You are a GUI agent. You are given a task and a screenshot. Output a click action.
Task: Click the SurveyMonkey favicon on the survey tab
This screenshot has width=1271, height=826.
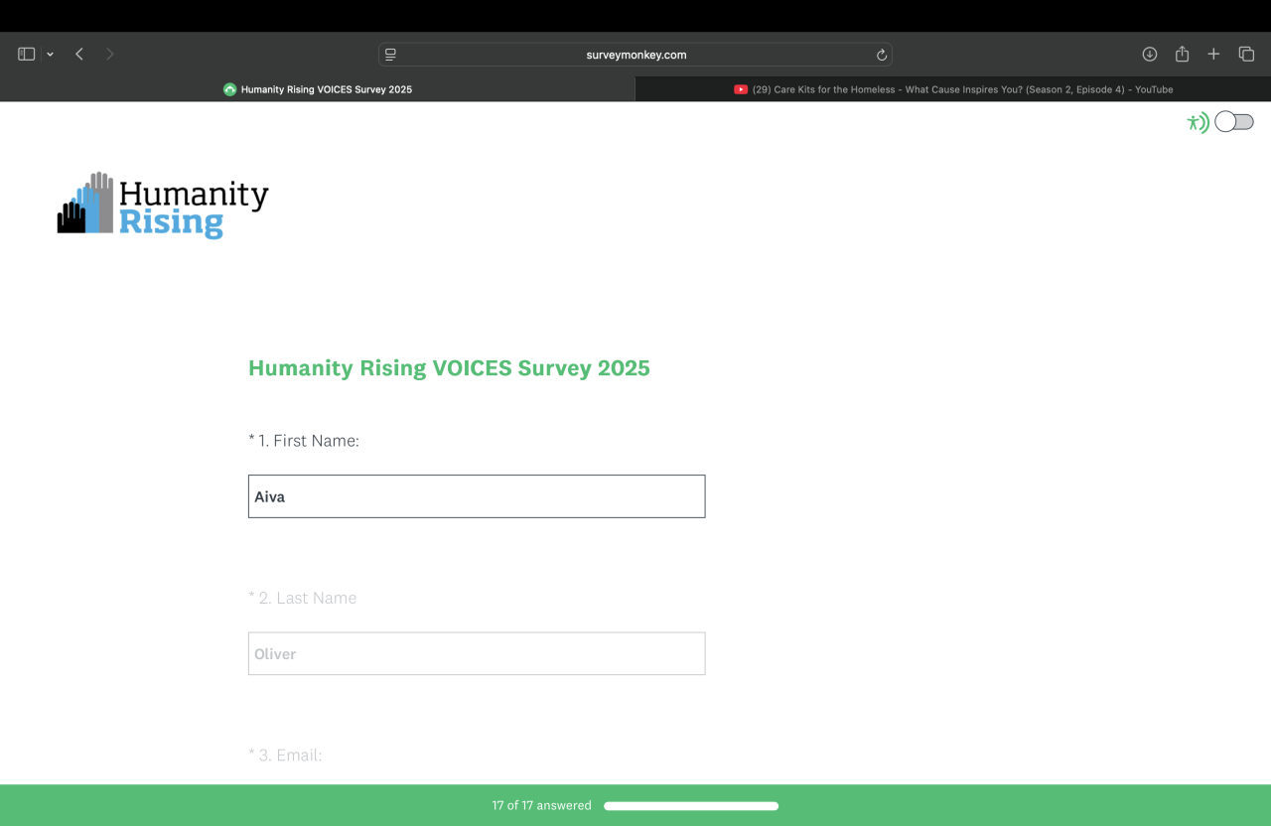point(230,89)
